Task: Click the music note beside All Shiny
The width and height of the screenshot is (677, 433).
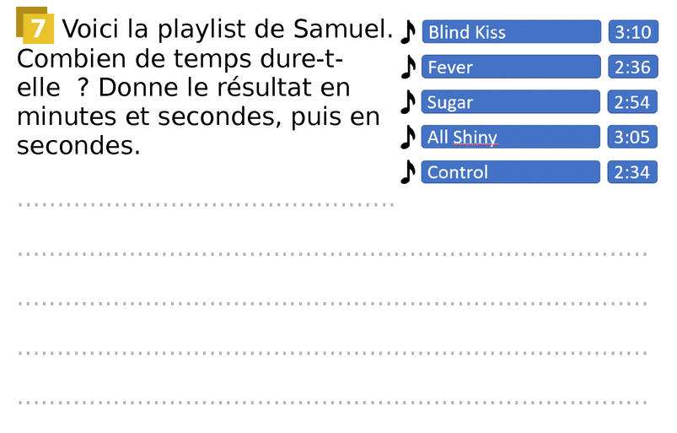Action: coord(408,136)
